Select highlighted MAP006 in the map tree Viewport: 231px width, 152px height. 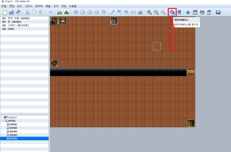[13, 139]
